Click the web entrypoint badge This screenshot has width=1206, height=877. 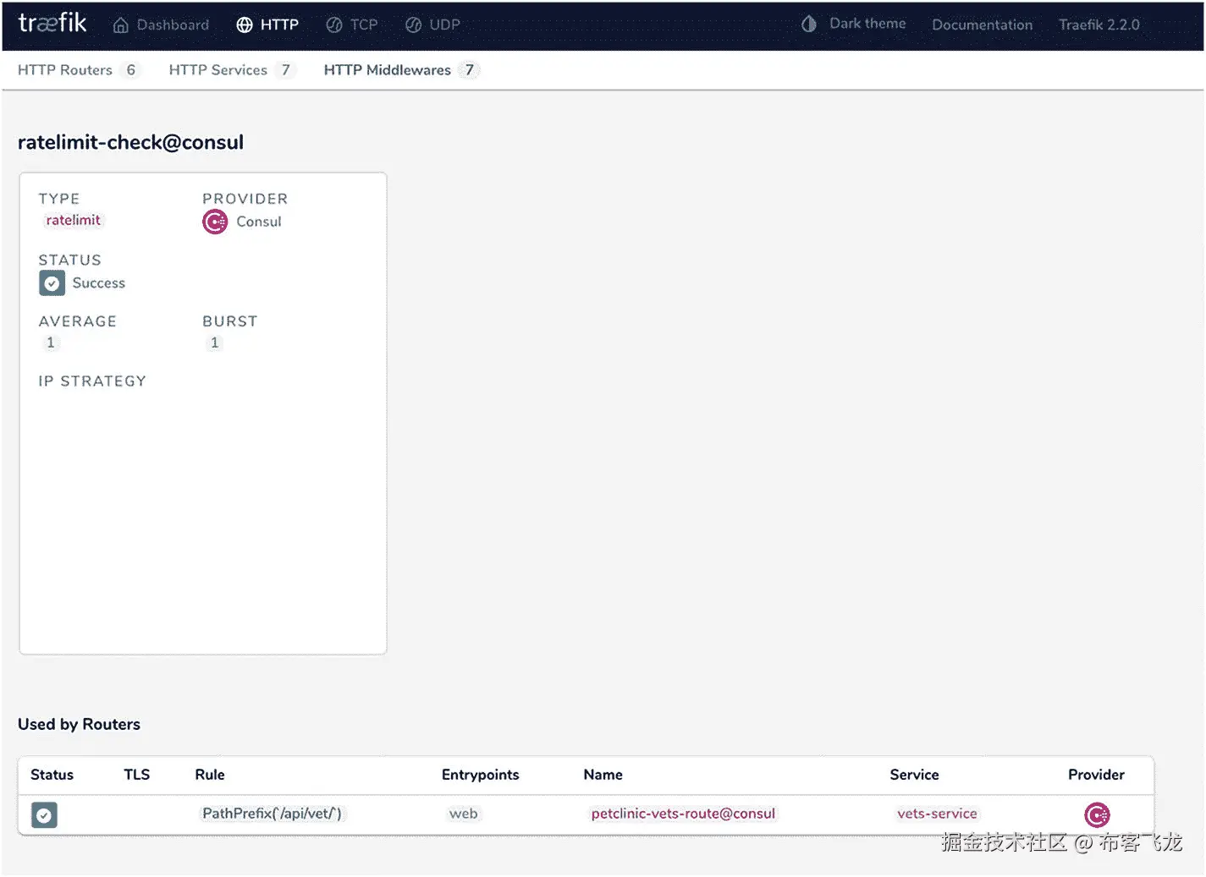(x=463, y=814)
